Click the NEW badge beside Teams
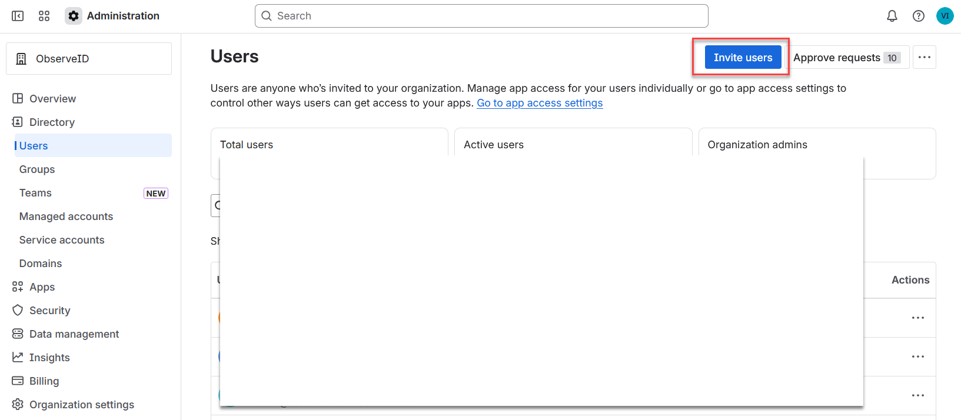Image resolution: width=961 pixels, height=420 pixels. [156, 193]
